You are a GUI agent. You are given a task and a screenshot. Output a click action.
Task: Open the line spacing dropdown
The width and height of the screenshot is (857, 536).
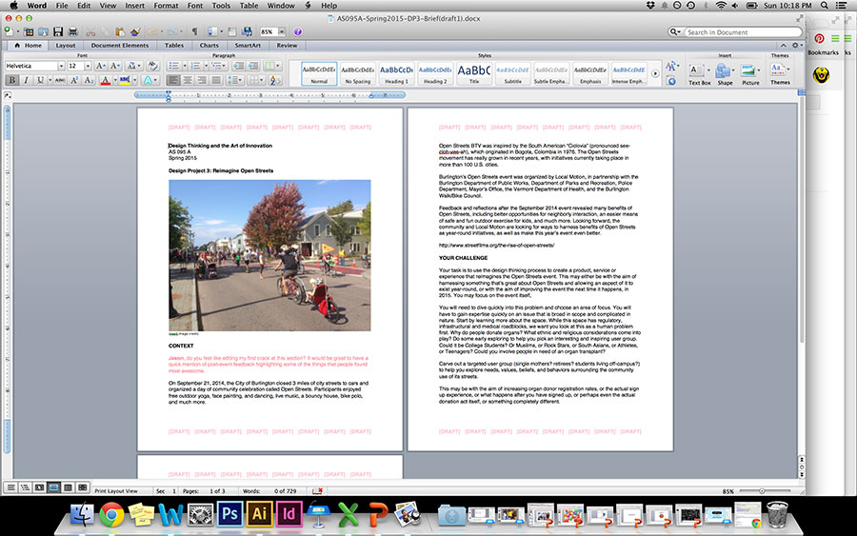[x=235, y=80]
